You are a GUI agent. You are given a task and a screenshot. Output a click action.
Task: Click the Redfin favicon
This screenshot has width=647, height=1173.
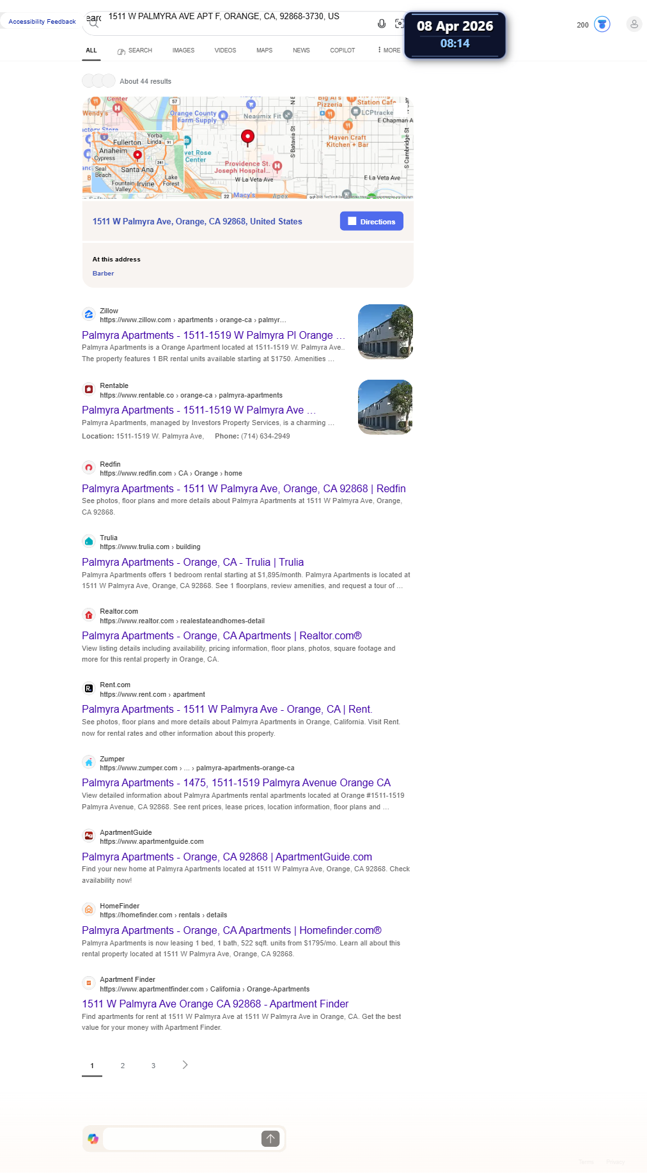pos(89,468)
